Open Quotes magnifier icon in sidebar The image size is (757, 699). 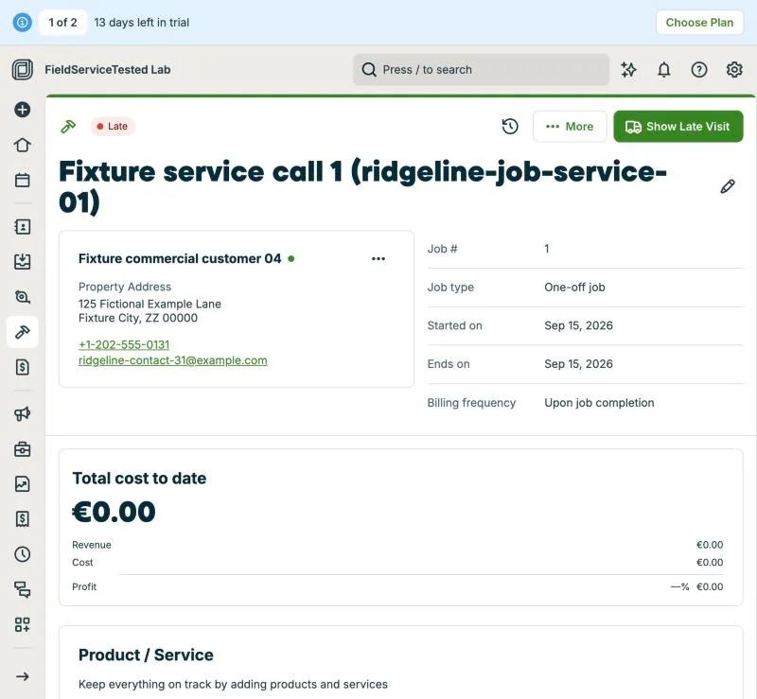[22, 297]
